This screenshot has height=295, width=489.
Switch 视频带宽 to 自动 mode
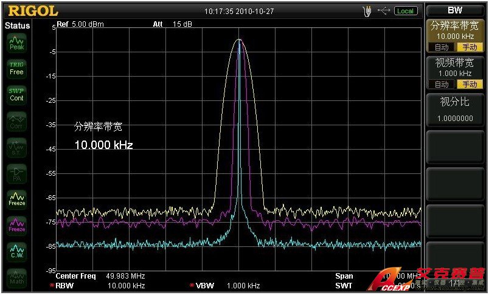tap(442, 85)
